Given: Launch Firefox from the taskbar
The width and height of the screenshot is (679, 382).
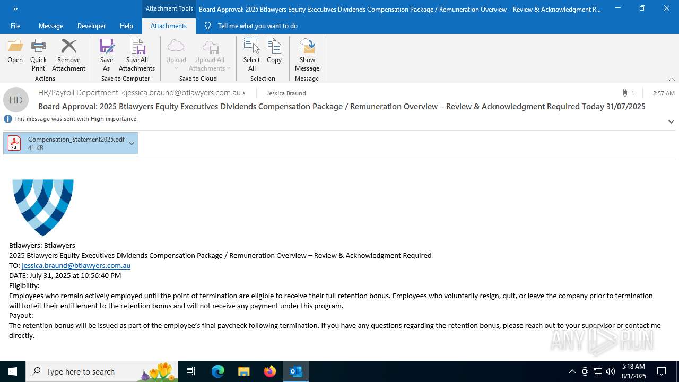Looking at the screenshot, I should pos(269,371).
